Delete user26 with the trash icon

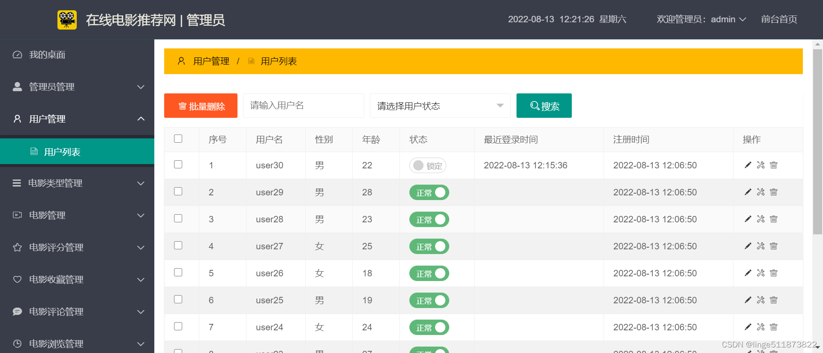pyautogui.click(x=774, y=273)
